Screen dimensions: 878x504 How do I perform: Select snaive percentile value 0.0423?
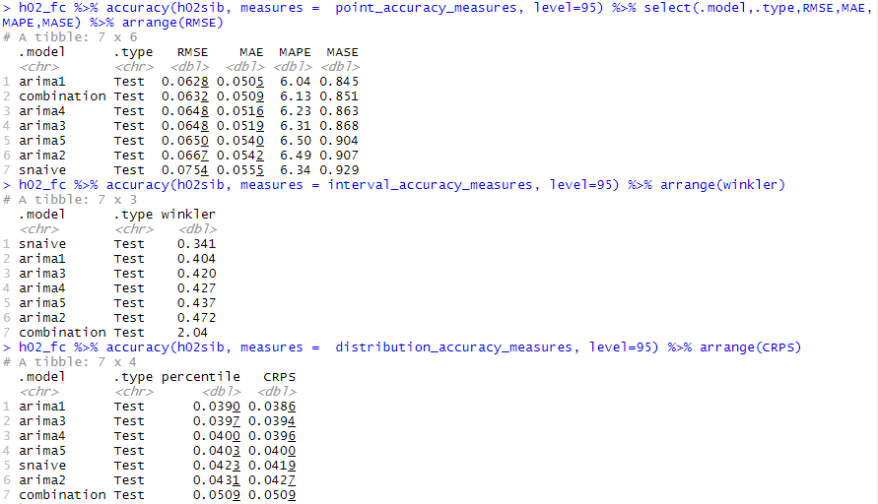tap(217, 466)
